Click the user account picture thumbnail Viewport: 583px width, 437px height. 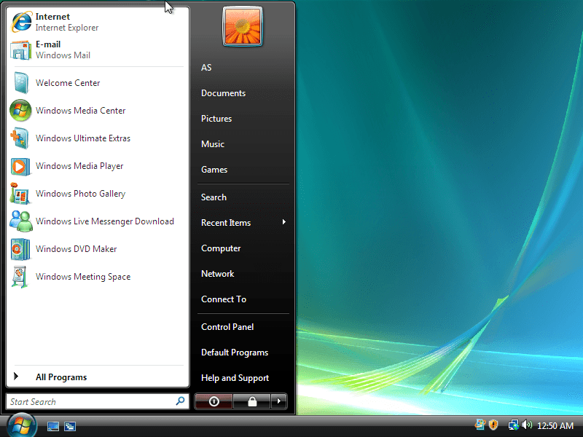tap(243, 27)
